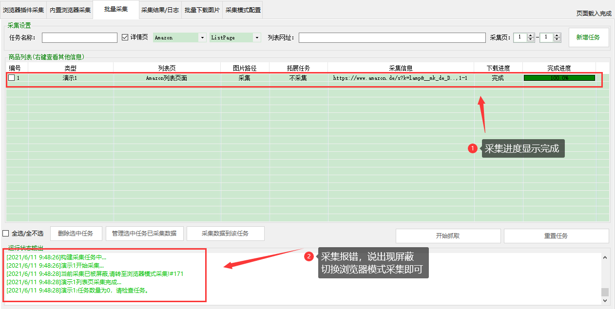This screenshot has height=309, width=615.
Task: Click the 采集信息 column header
Action: point(401,68)
